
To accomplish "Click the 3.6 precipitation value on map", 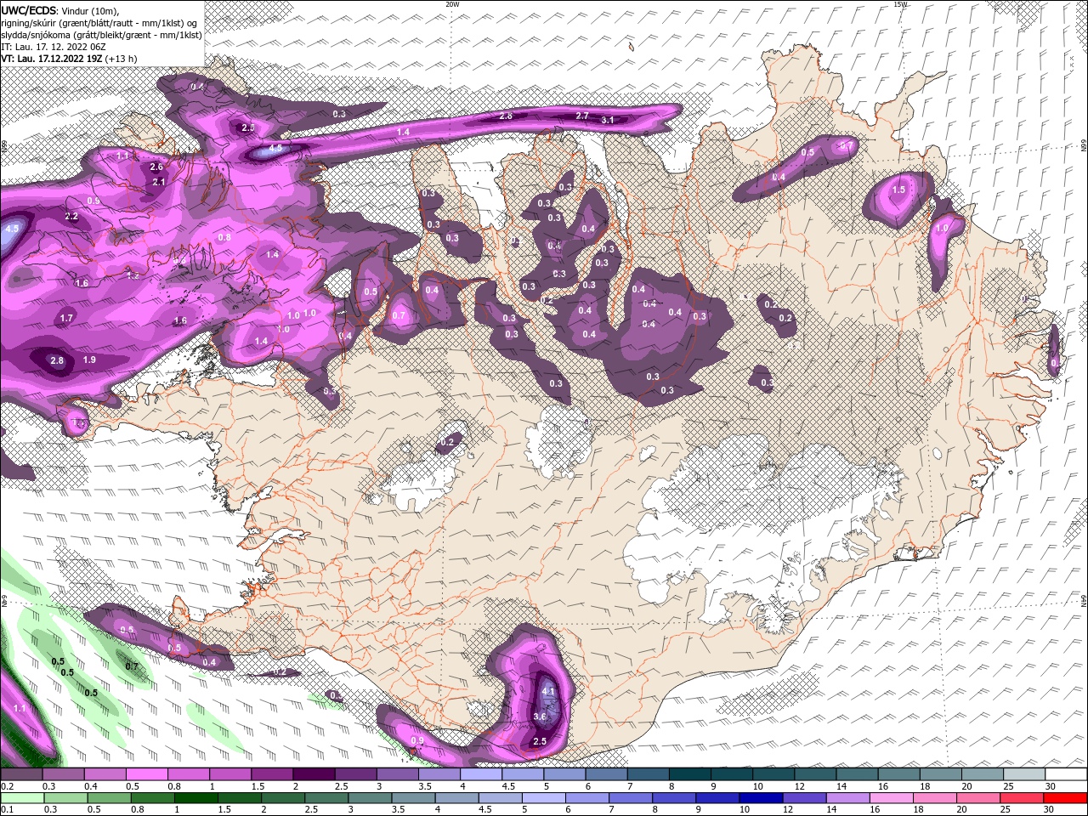I will point(540,717).
